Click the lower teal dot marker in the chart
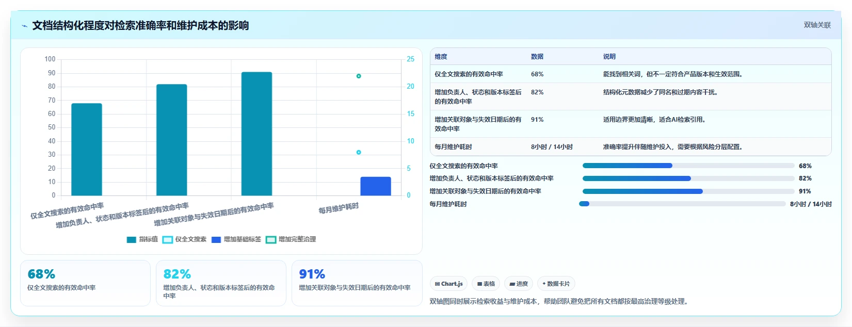852x327 pixels. pos(359,153)
